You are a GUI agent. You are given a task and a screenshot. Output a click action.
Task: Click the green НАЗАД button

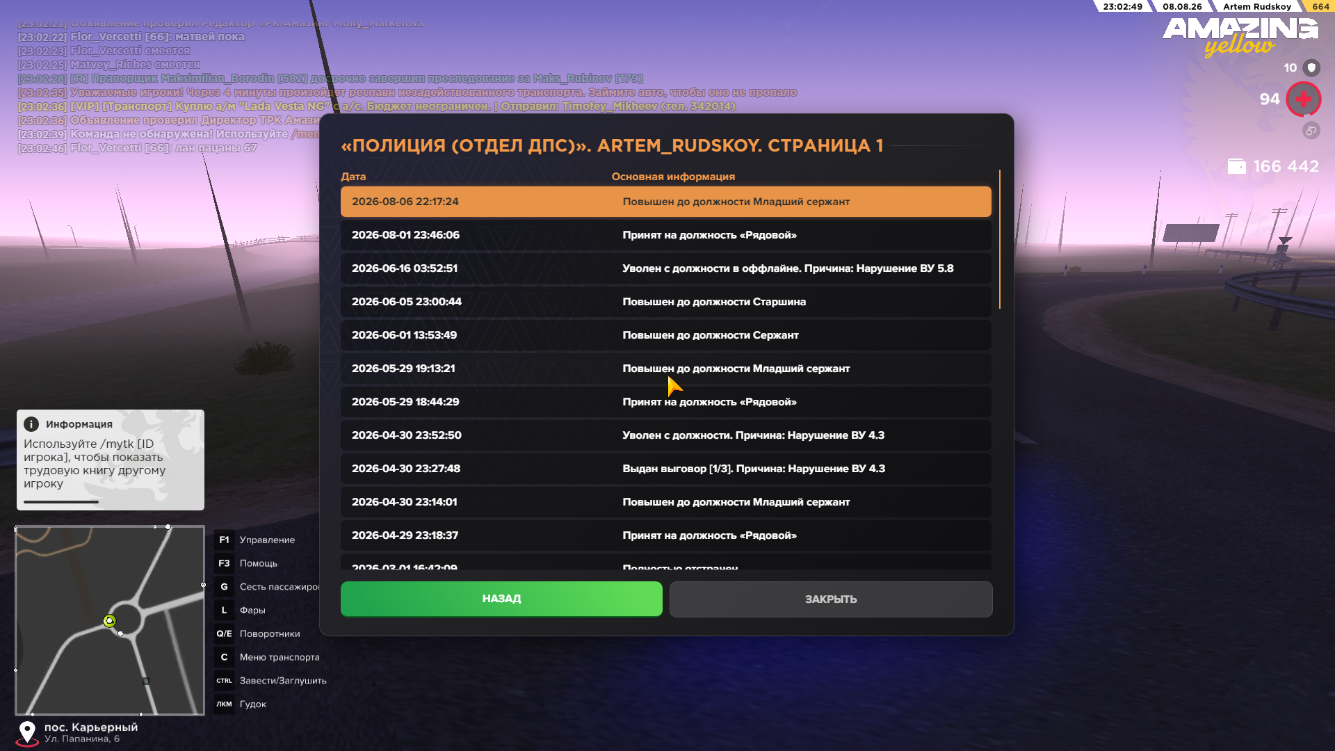pos(501,599)
